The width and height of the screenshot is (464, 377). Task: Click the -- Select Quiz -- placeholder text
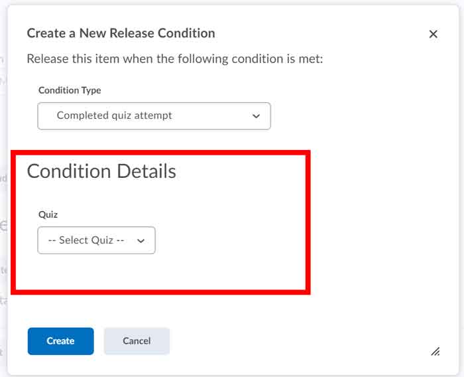click(x=86, y=240)
